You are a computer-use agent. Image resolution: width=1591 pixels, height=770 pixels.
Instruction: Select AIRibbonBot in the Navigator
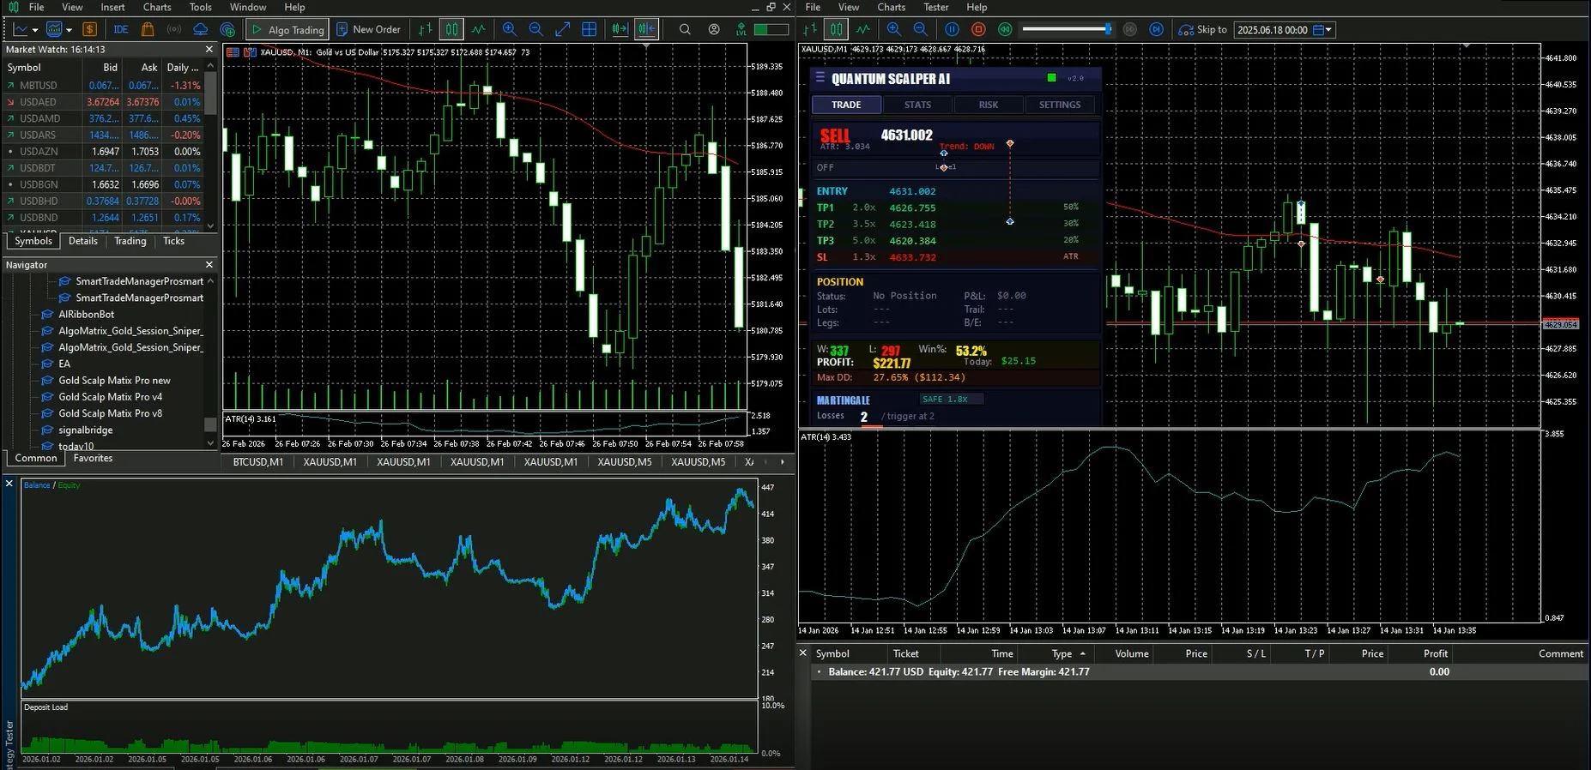click(x=86, y=314)
